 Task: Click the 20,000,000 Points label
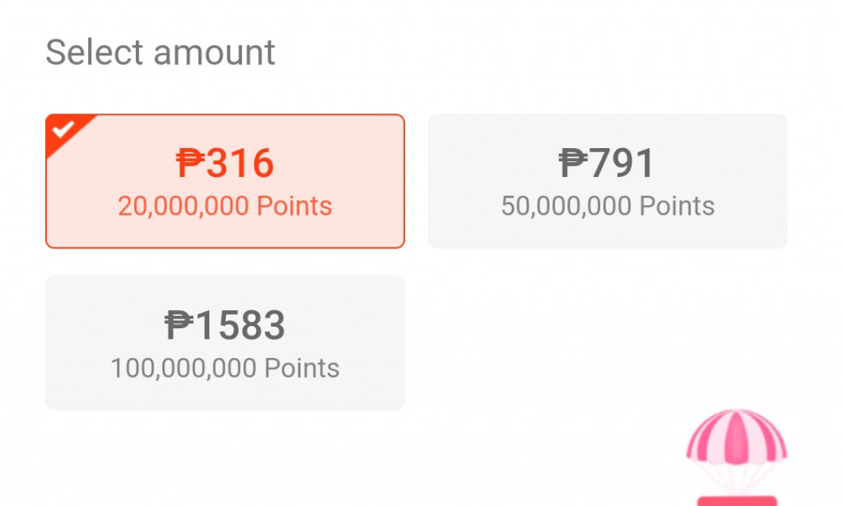pos(225,206)
